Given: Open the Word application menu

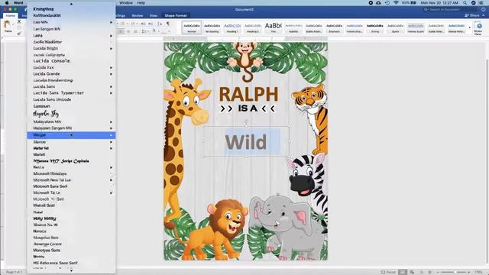Looking at the screenshot, I should tap(18, 3).
